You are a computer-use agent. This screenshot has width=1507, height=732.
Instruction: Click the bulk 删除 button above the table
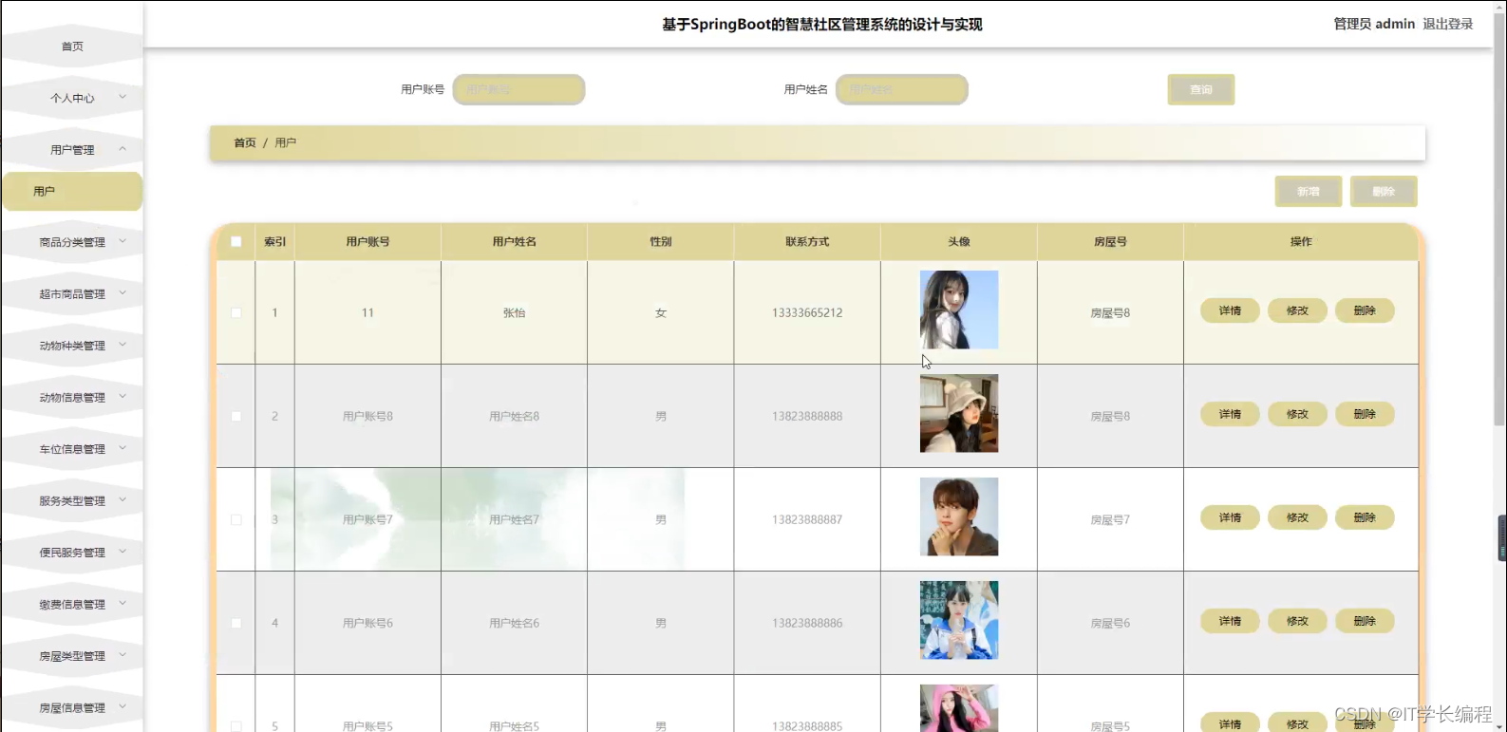pyautogui.click(x=1384, y=191)
